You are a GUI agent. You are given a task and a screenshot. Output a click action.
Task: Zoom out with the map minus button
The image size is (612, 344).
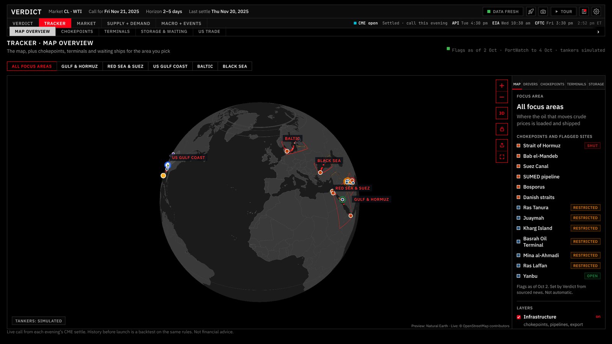point(502,97)
